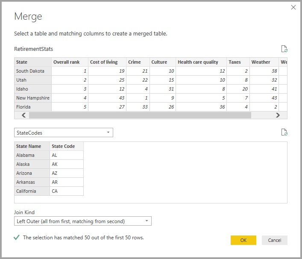Click the OK button

tap(243, 240)
